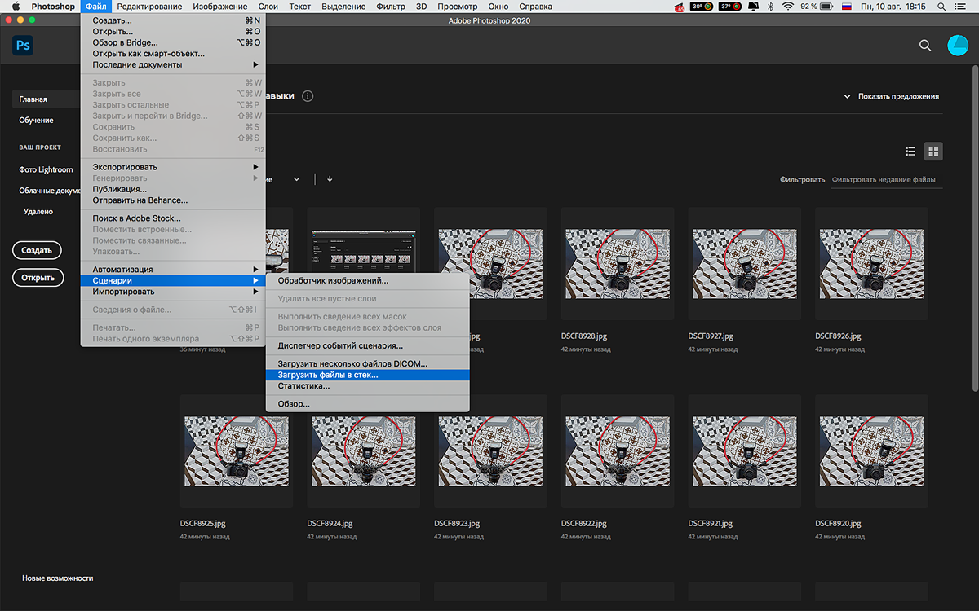Image resolution: width=979 pixels, height=611 pixels.
Task: Choose Загрузить файлы в стек...
Action: pos(368,375)
